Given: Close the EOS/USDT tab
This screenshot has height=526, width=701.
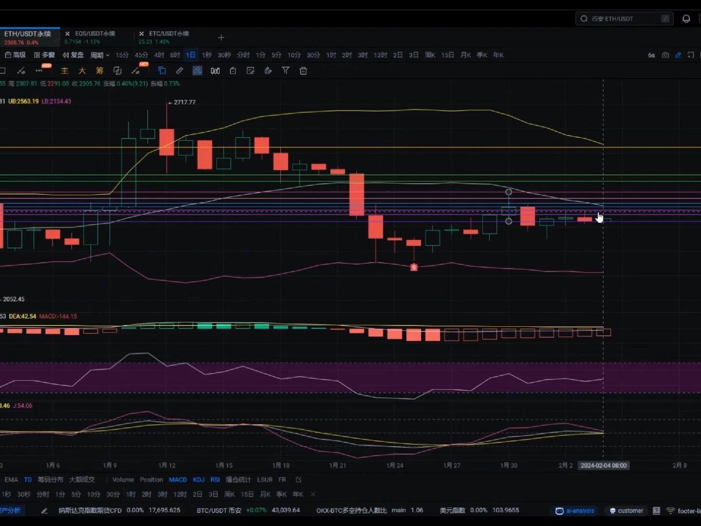Looking at the screenshot, I should click(x=68, y=34).
